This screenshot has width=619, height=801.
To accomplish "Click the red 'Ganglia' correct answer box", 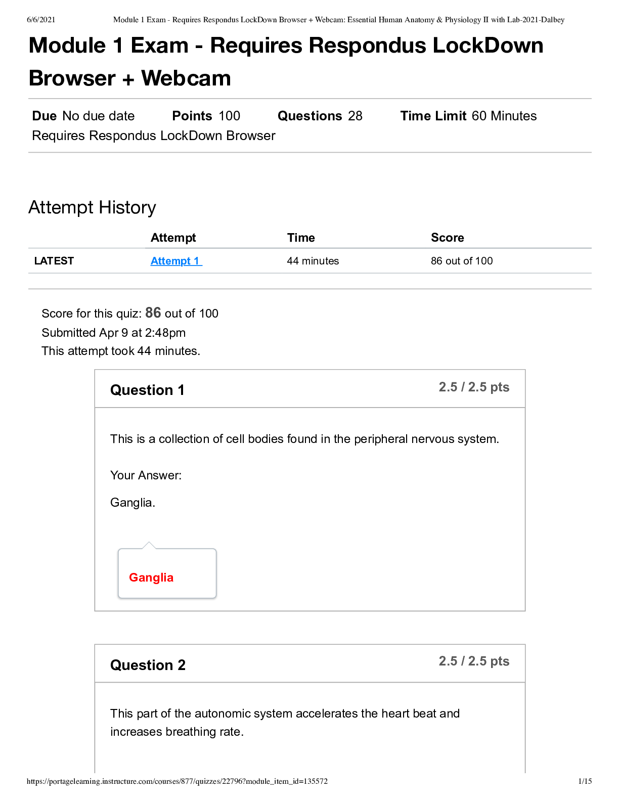I will pyautogui.click(x=167, y=573).
